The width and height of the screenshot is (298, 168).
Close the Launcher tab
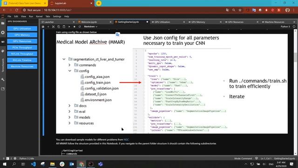74,22
